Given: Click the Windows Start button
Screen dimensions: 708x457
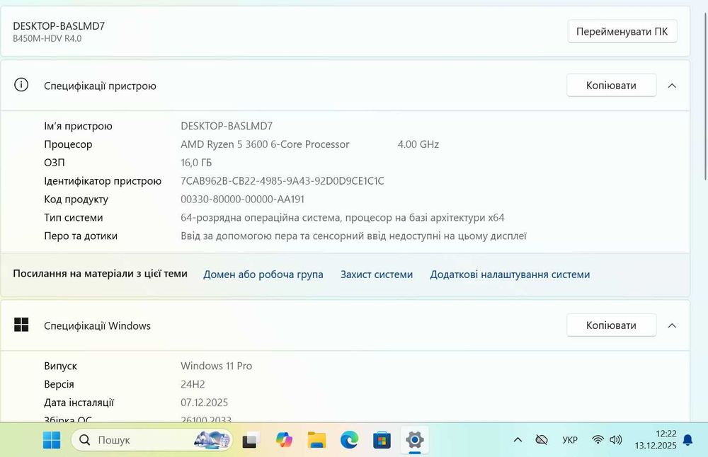Looking at the screenshot, I should click(52, 440).
